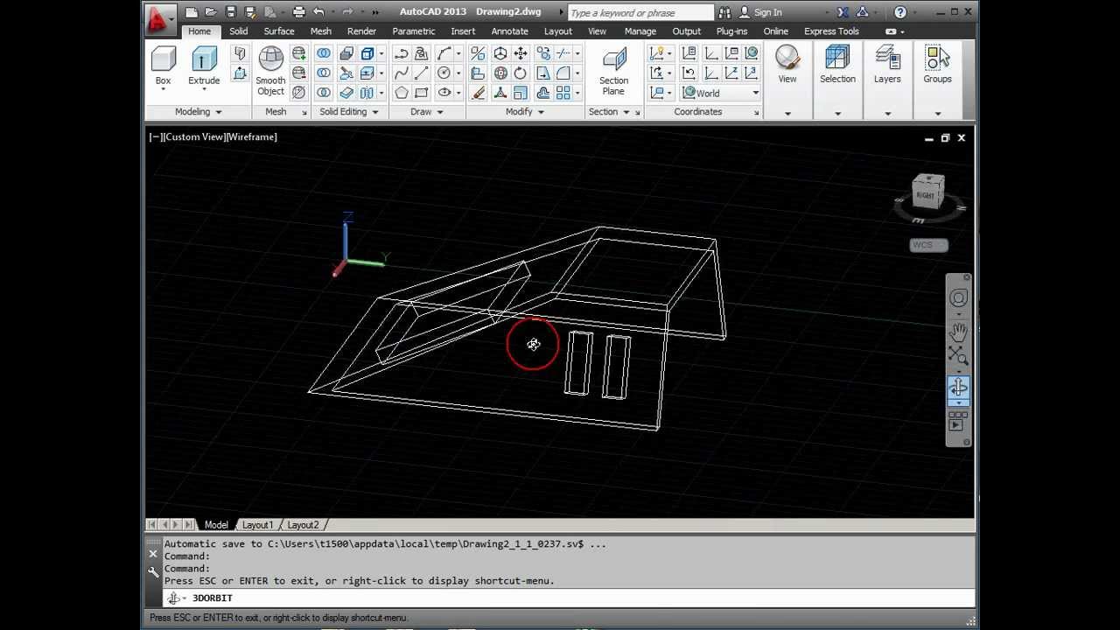Click the command line input showing 3DORBIT
Image resolution: width=1120 pixels, height=630 pixels.
click(x=569, y=598)
